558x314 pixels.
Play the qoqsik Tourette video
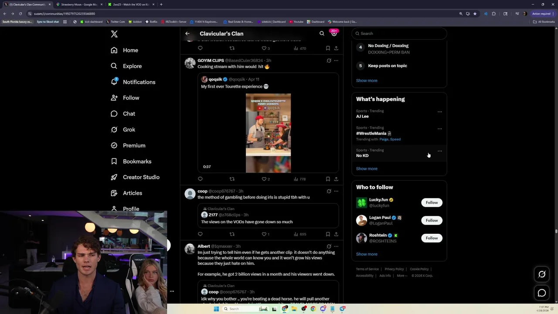[x=268, y=133]
